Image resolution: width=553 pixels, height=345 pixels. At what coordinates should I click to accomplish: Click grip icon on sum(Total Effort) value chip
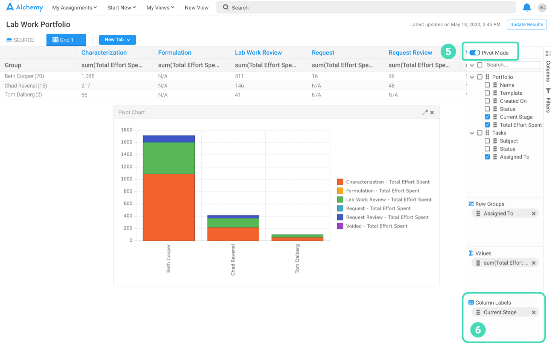(x=478, y=263)
